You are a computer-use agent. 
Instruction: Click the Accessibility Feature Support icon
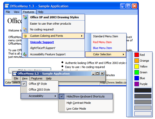(25, 54)
